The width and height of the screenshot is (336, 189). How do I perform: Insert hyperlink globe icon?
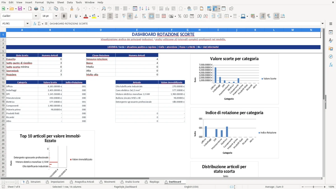click(x=189, y=9)
